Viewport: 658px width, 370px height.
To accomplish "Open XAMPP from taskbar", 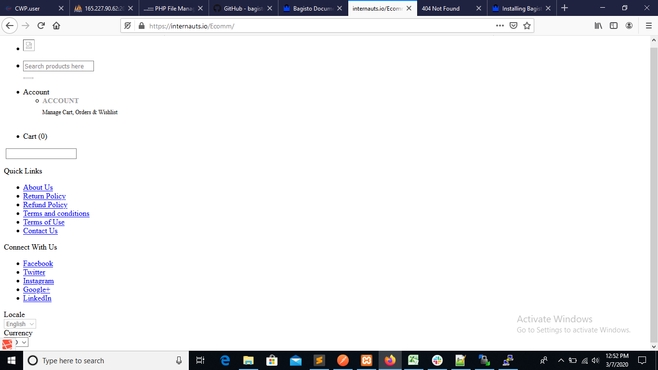I will (x=367, y=360).
